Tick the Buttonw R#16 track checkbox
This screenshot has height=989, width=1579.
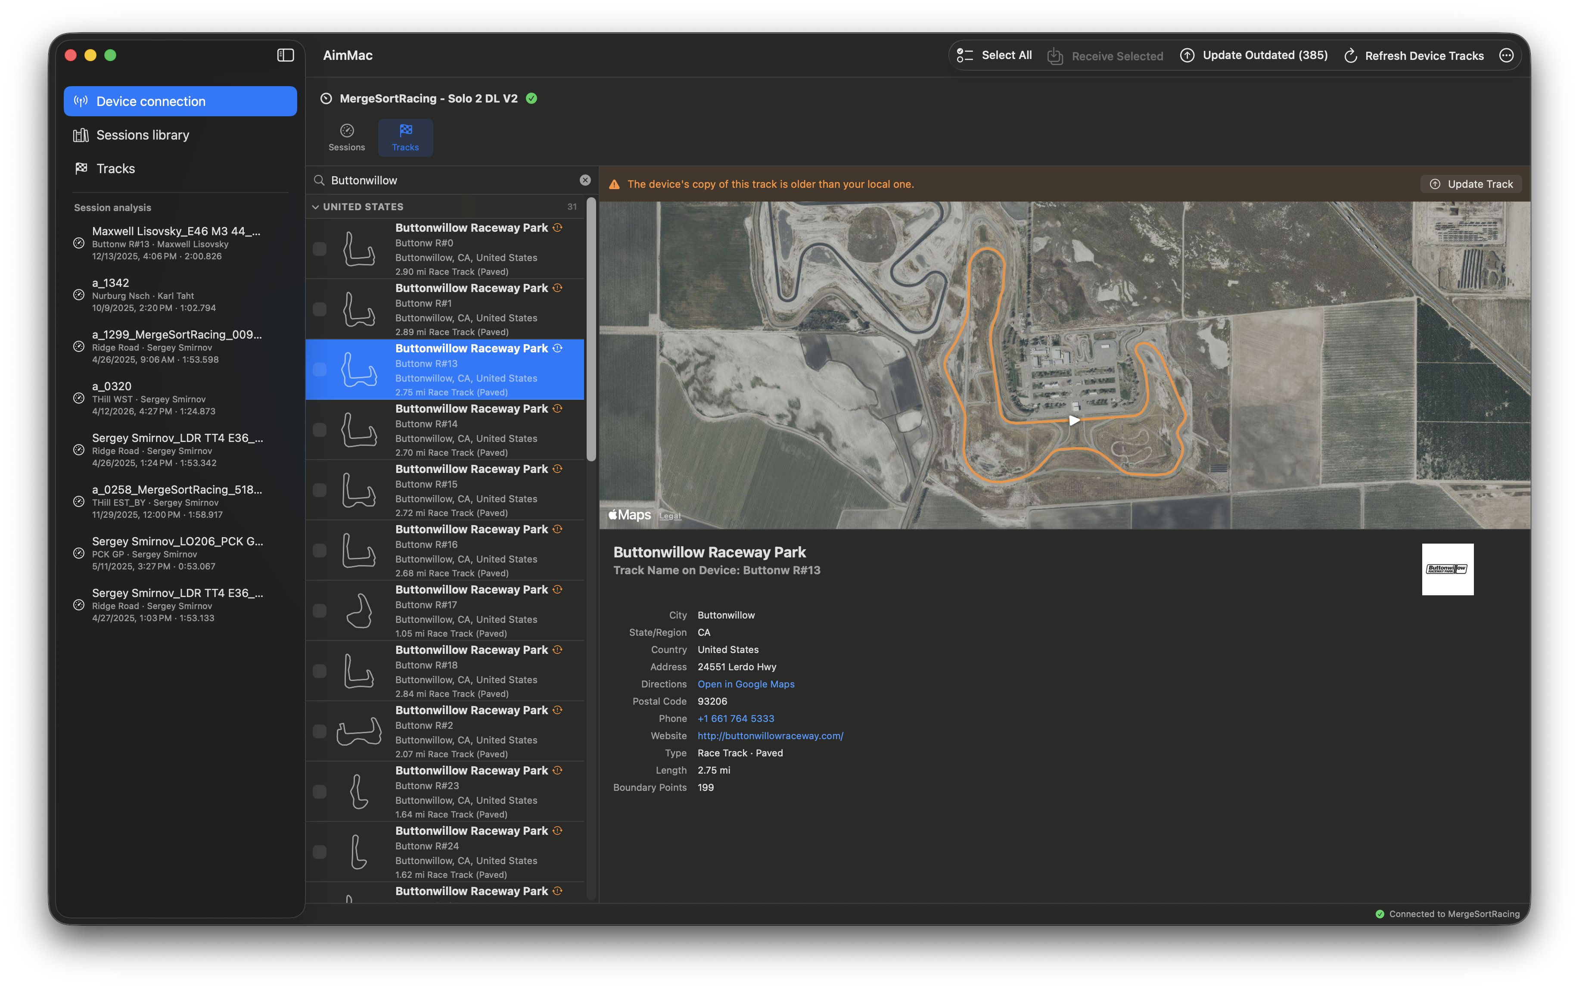point(319,550)
